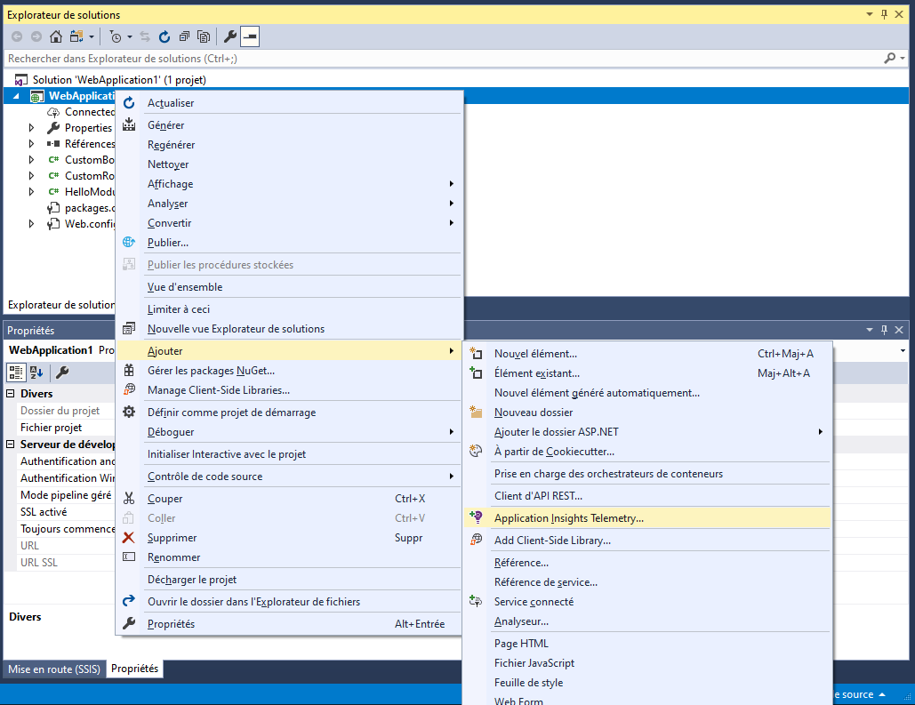This screenshot has width=915, height=705.
Task: Click the Solution Explorer search field
Action: 436,58
